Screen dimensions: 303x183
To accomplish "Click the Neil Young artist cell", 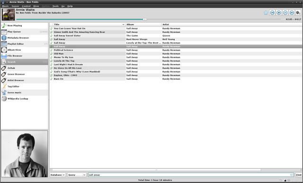I will point(169,39).
